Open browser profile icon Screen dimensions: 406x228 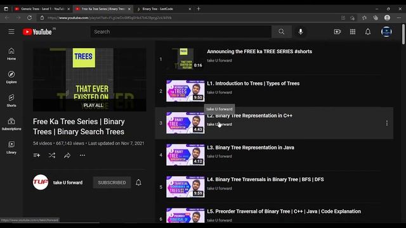tap(388, 18)
